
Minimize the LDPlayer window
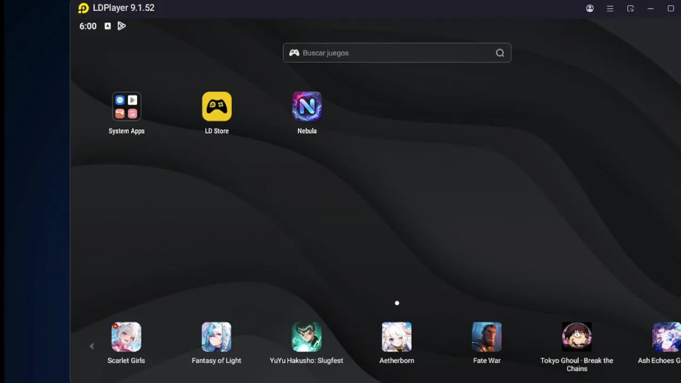click(x=651, y=9)
